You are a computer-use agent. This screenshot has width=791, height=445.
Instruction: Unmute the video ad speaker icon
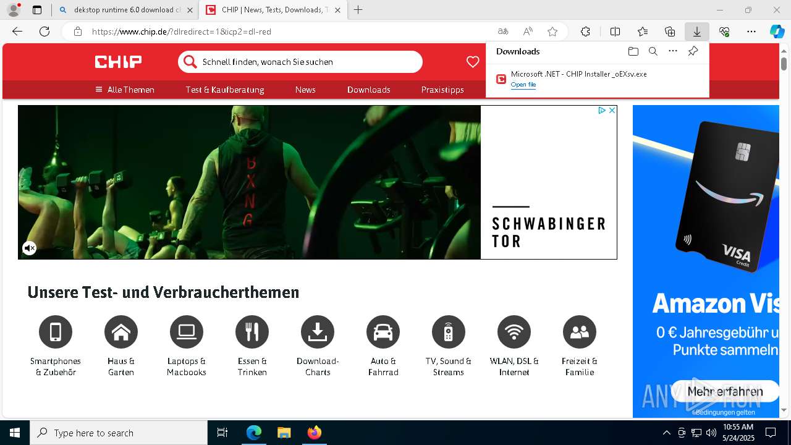coord(30,248)
